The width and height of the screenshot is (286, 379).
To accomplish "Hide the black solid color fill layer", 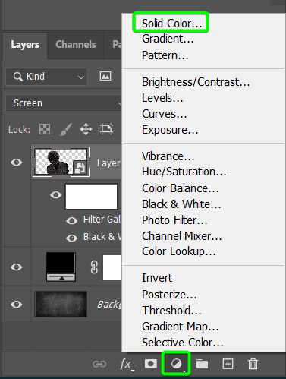I will [x=17, y=267].
